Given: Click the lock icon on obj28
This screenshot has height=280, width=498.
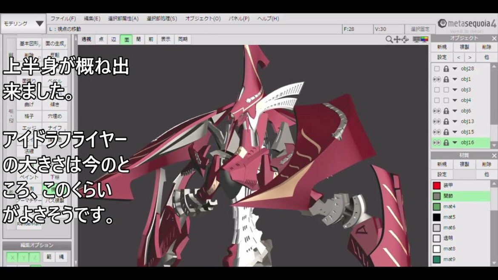Looking at the screenshot, I should click(x=446, y=69).
